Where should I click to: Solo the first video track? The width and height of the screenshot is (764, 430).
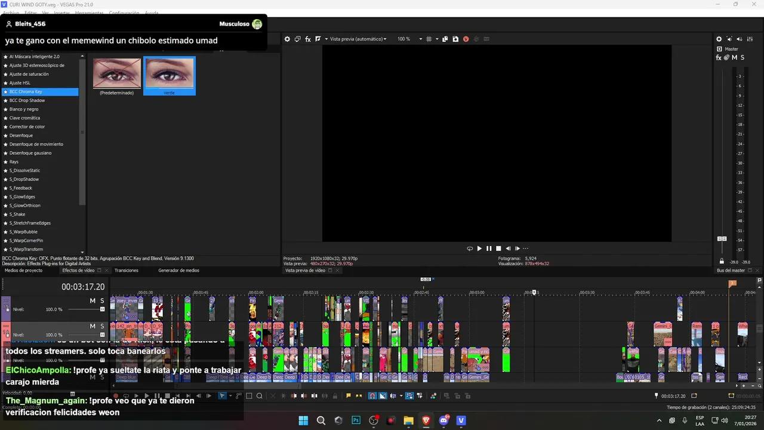pos(102,301)
